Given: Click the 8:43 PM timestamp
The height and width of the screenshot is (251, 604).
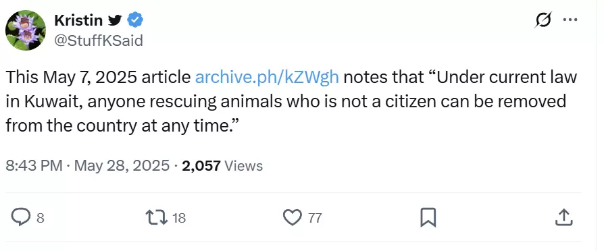Looking at the screenshot, I should [x=34, y=165].
